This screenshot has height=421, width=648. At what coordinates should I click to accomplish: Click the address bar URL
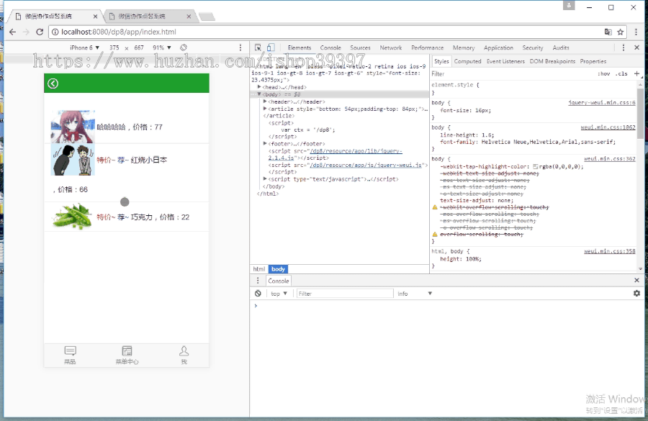[x=119, y=32]
